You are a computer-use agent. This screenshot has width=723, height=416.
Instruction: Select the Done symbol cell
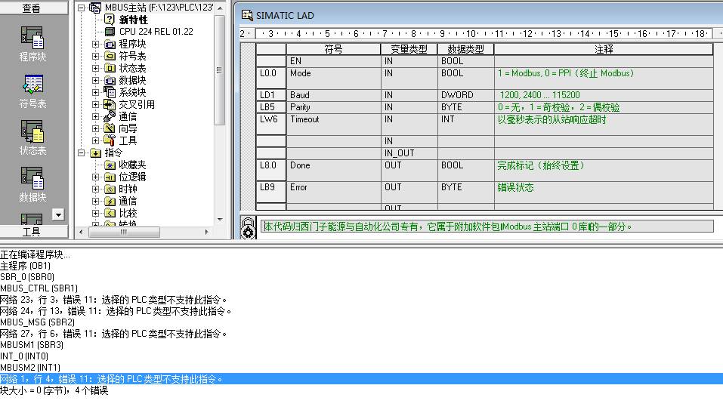click(333, 171)
